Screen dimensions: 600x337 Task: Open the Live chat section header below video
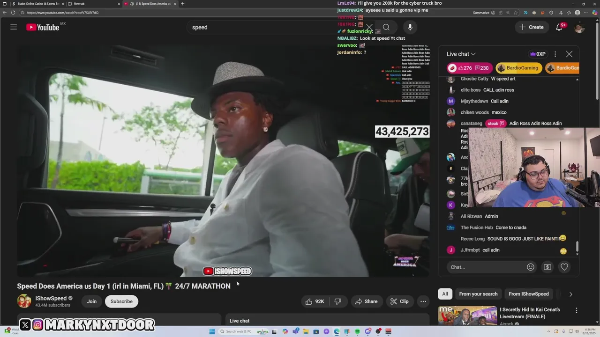coord(240,321)
